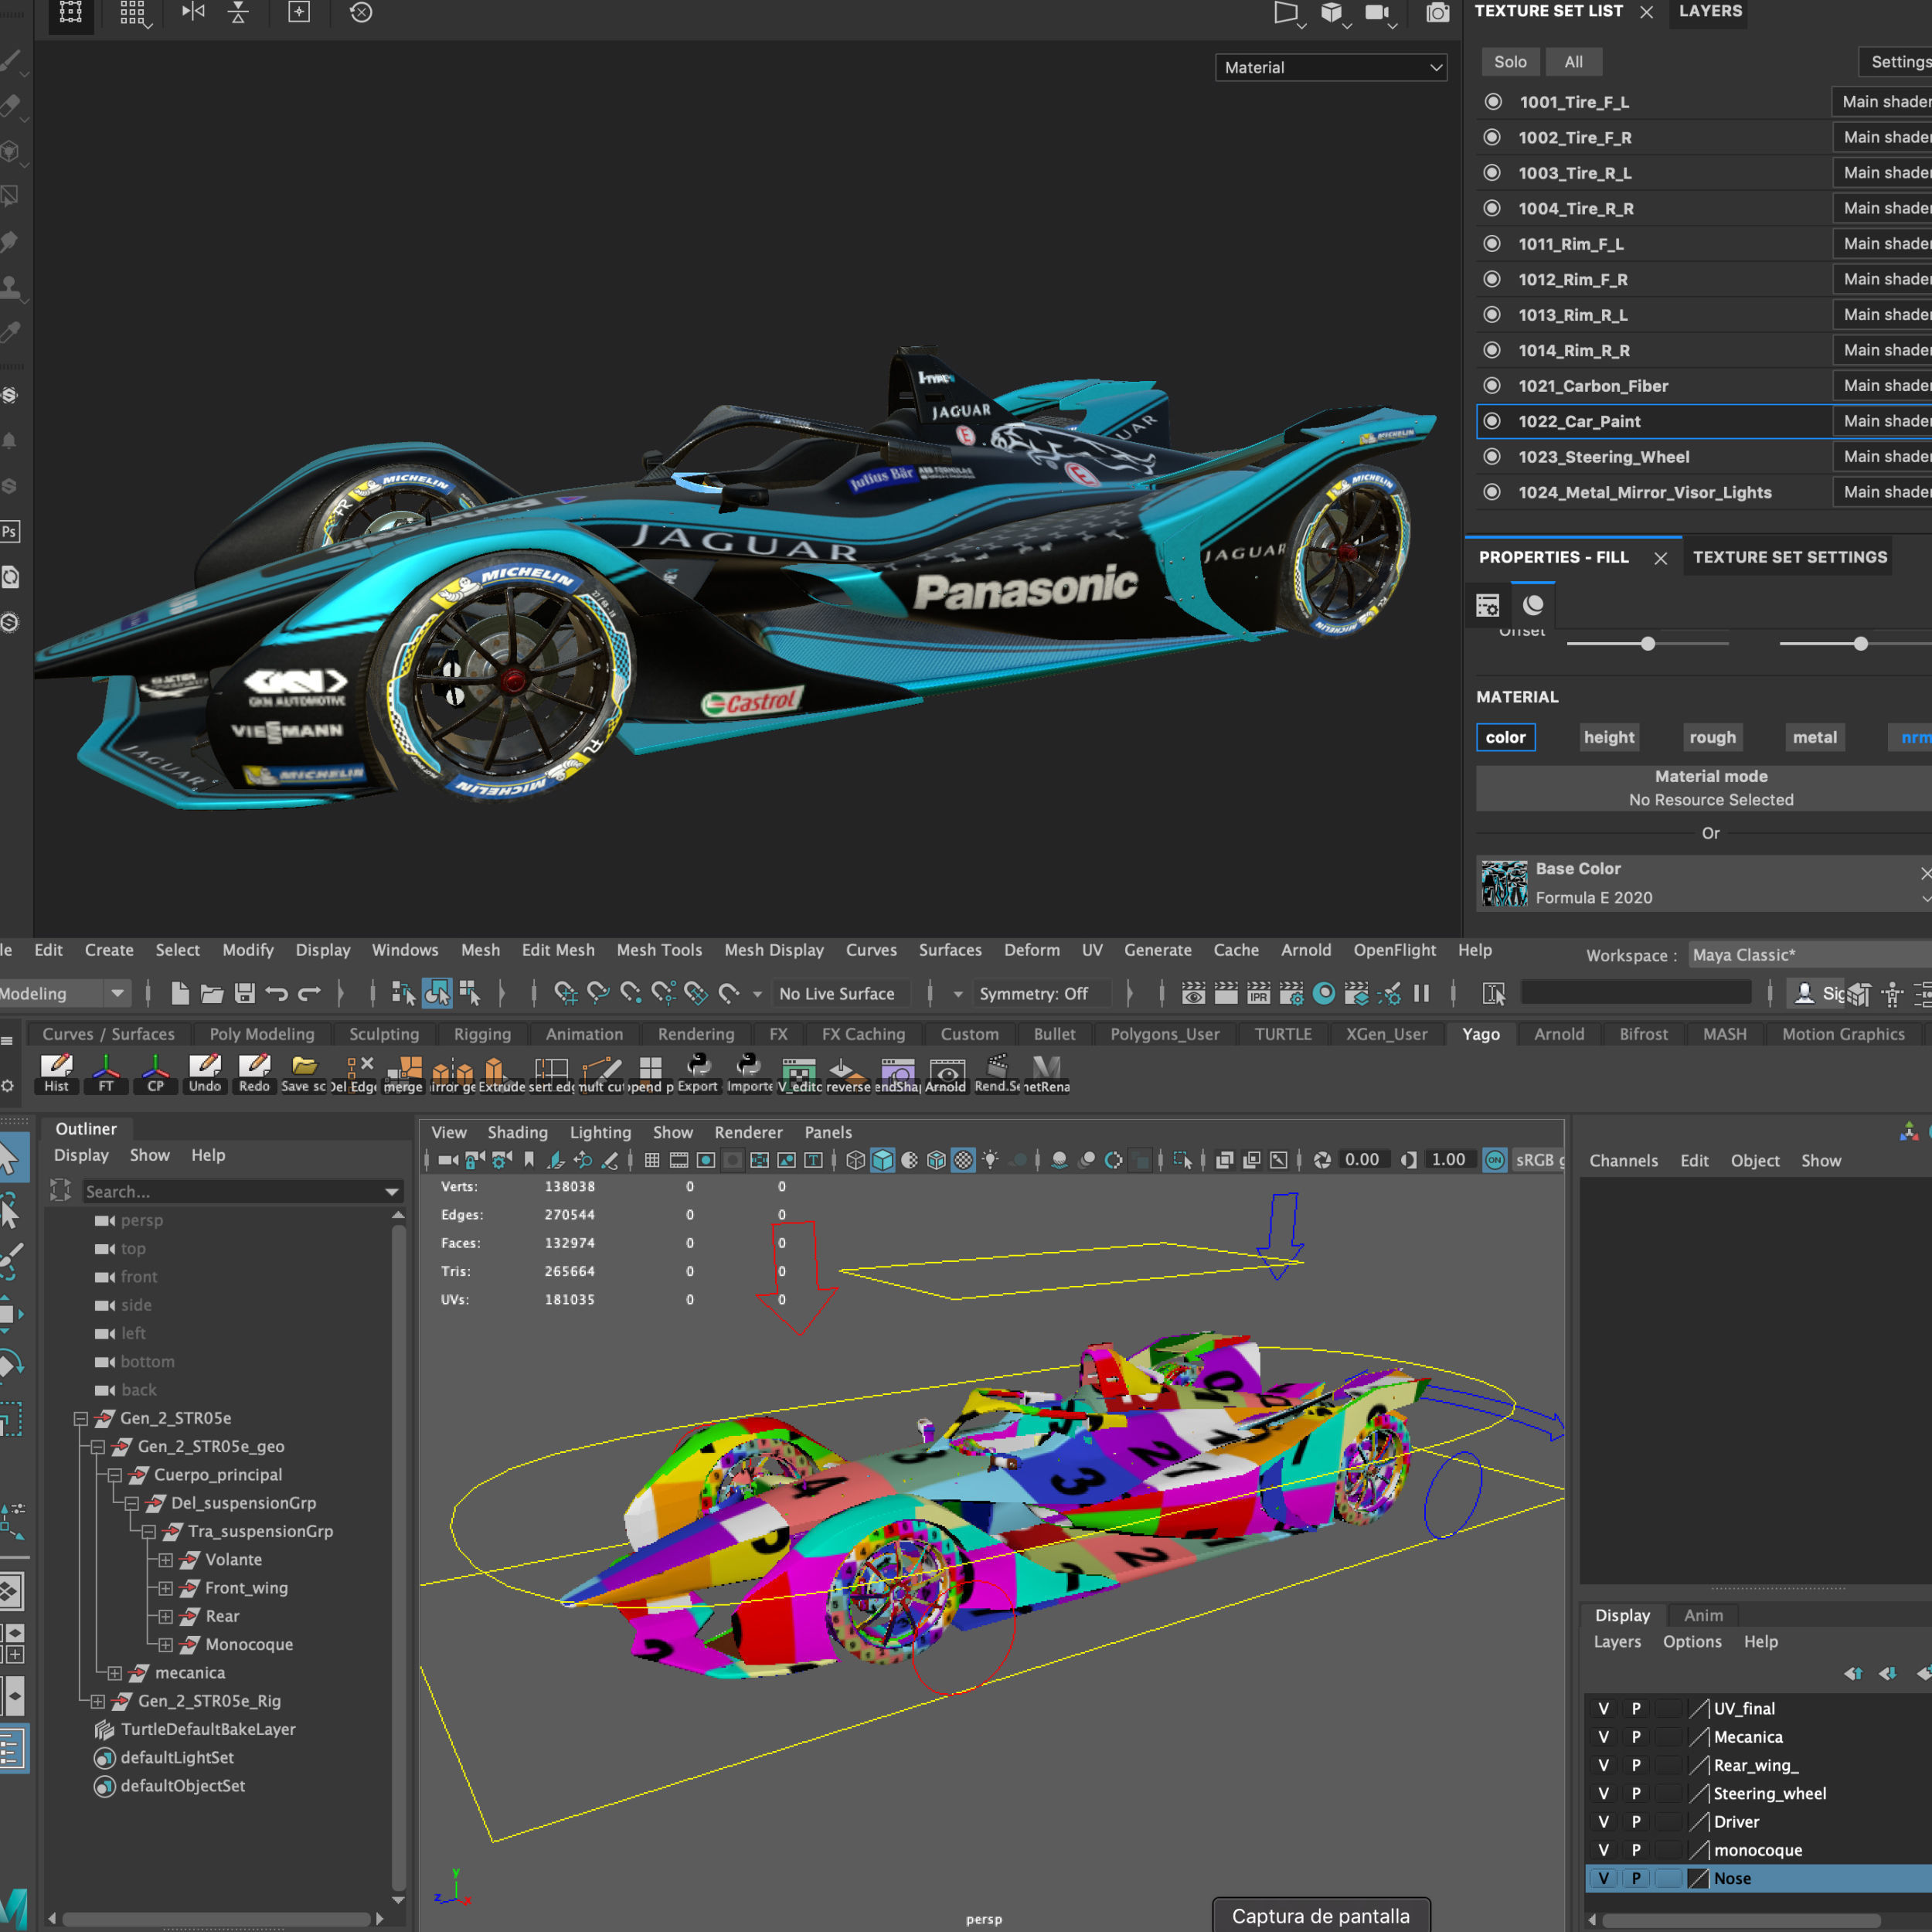The height and width of the screenshot is (1932, 1932).
Task: Click the All button in Texture Set List
Action: coord(1573,62)
